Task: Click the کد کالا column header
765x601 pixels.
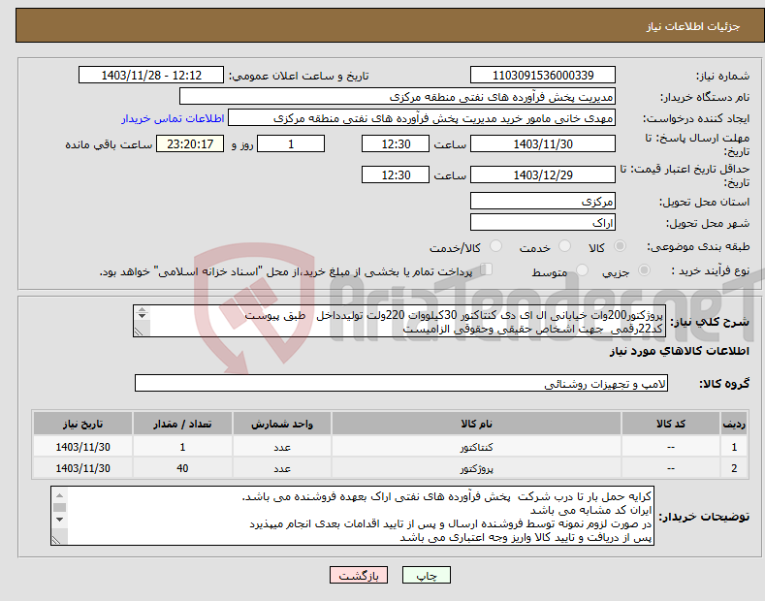Action: click(671, 424)
